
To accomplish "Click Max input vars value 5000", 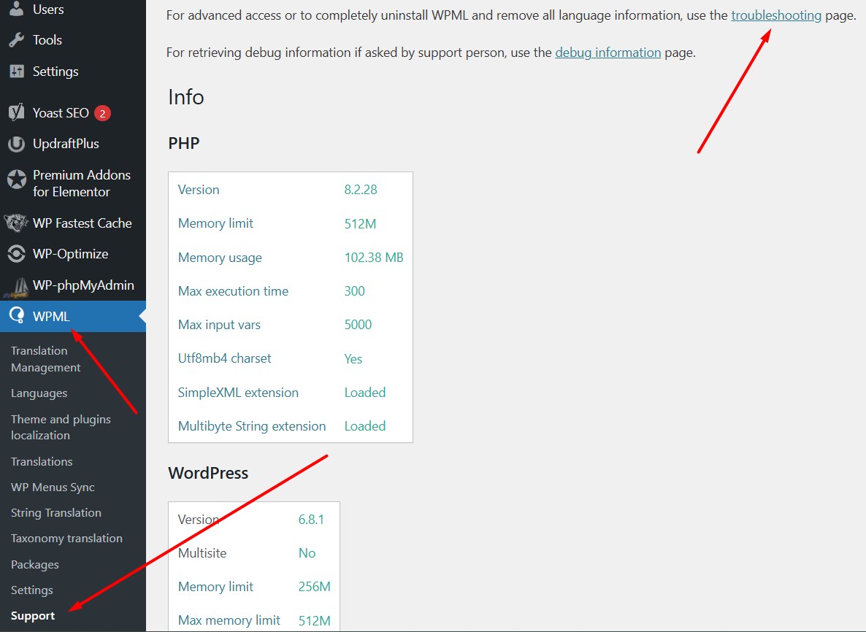I will click(358, 325).
